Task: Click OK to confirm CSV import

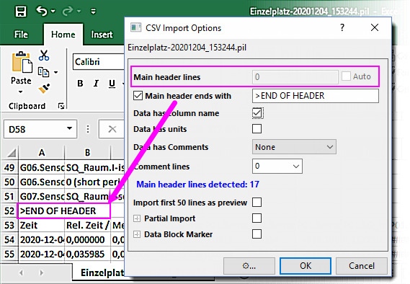Action: coord(306,266)
